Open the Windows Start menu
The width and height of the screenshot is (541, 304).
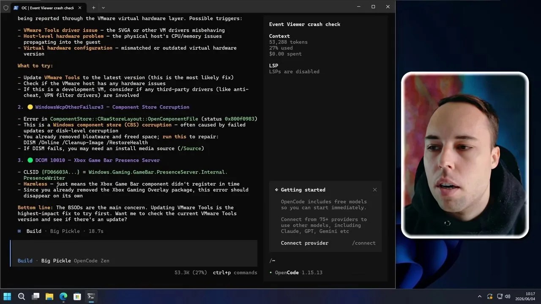tap(7, 296)
